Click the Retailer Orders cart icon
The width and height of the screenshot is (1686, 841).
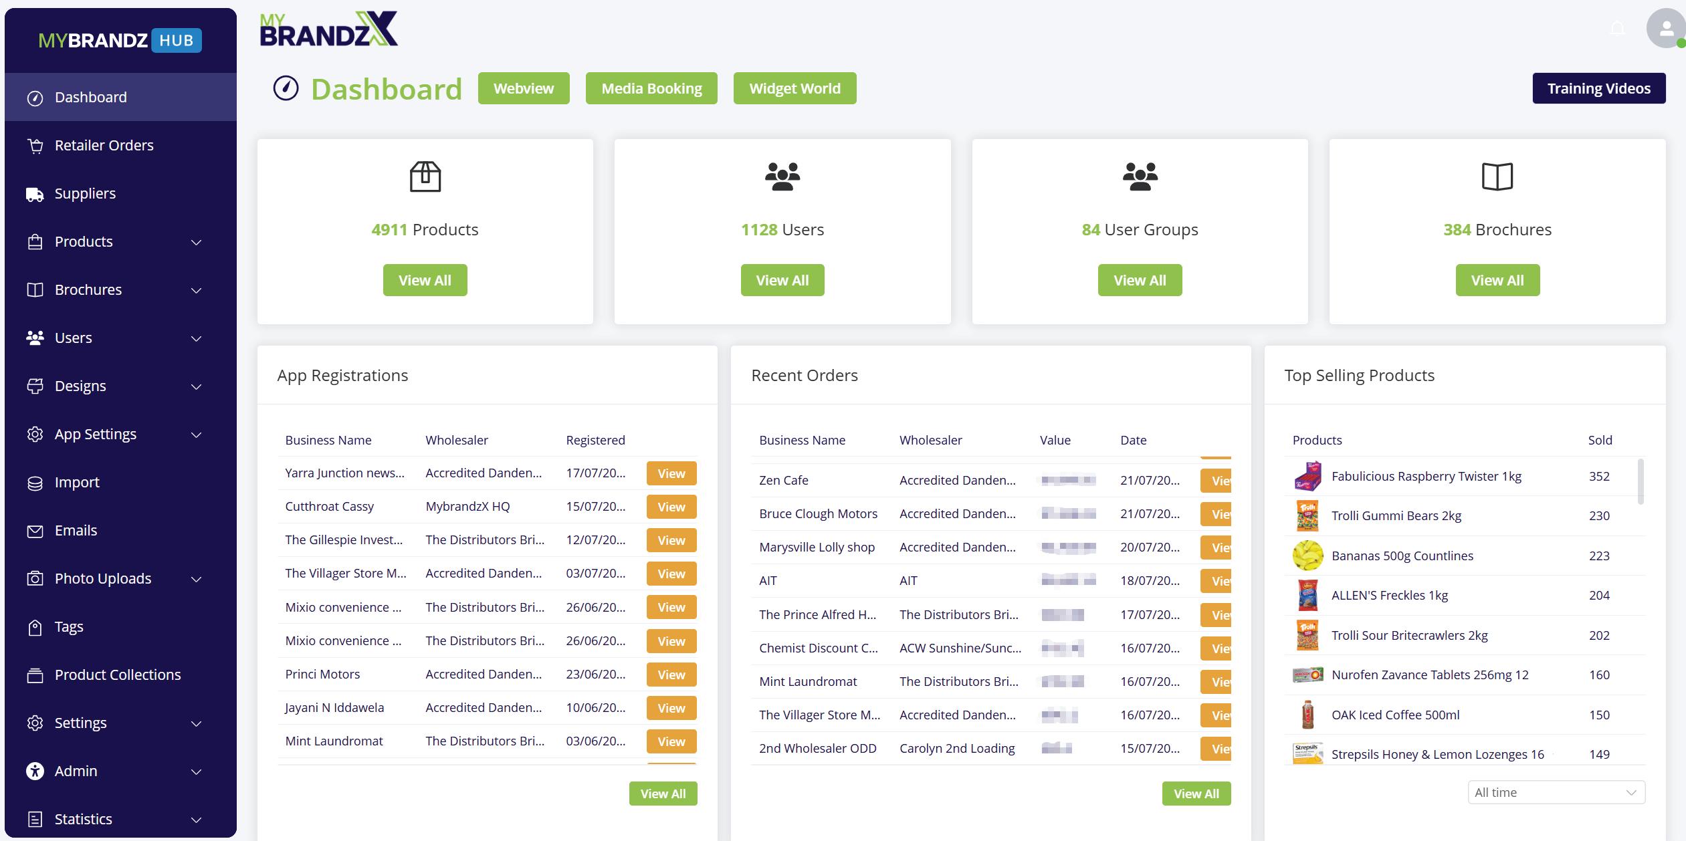coord(35,145)
